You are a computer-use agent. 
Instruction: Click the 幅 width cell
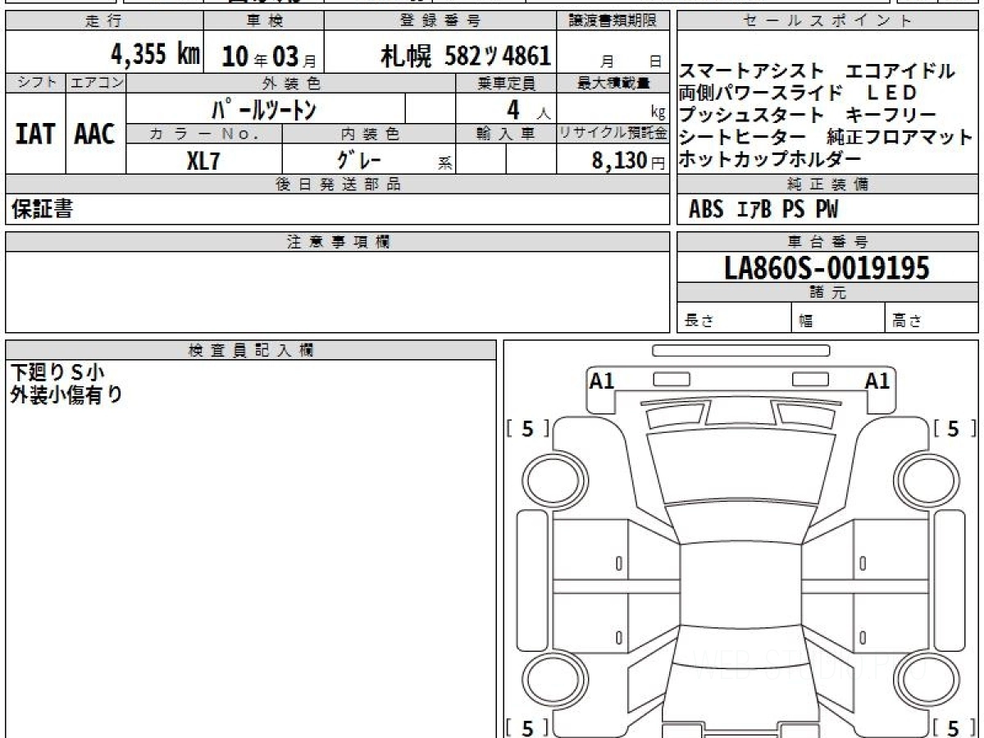tap(838, 319)
